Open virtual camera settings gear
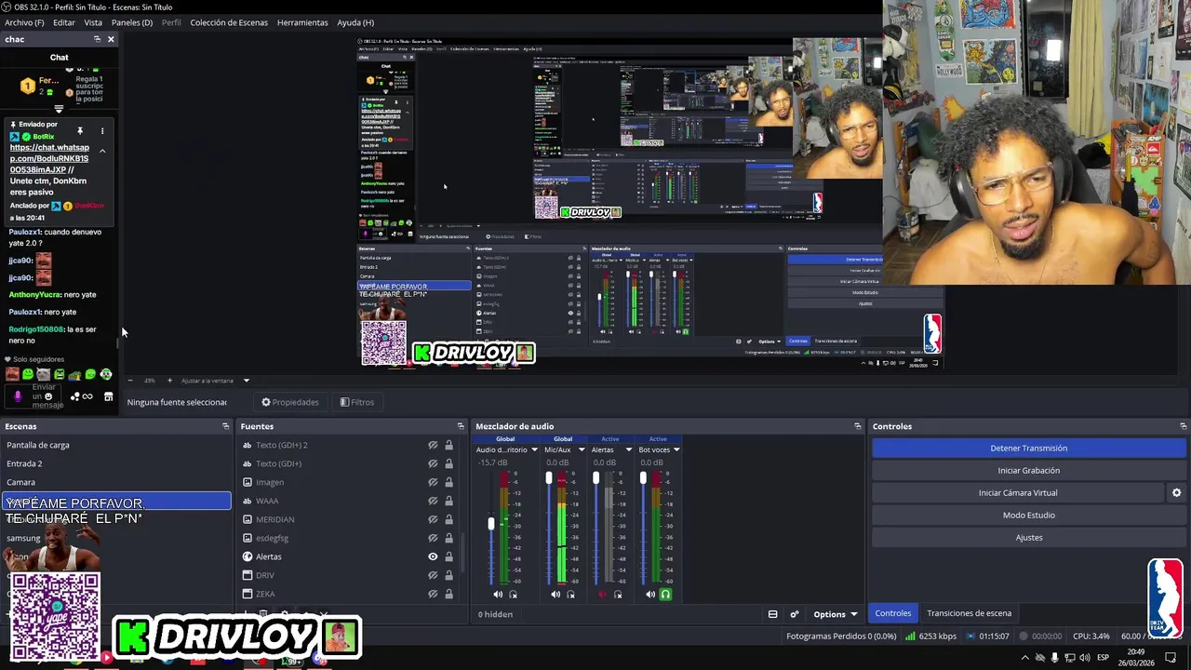 (x=1176, y=493)
